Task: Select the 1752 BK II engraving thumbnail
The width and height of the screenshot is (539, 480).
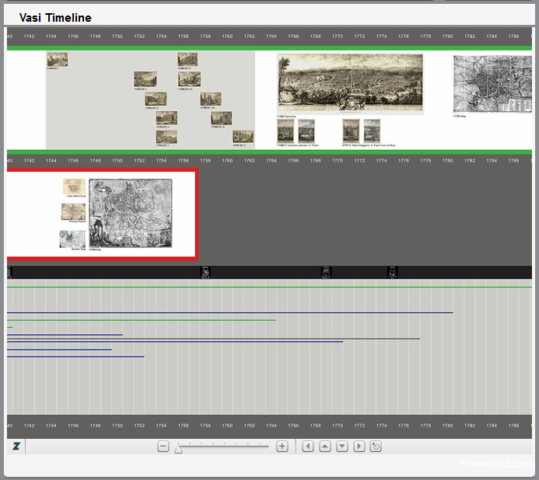Action: (145, 79)
